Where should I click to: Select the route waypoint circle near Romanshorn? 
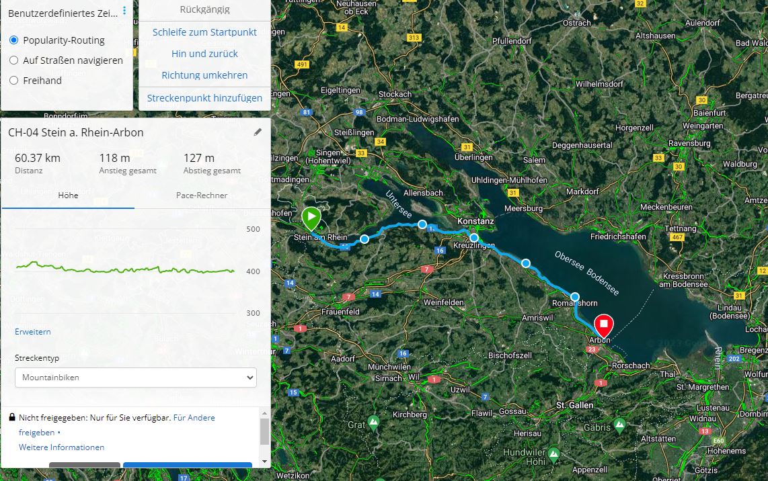575,297
